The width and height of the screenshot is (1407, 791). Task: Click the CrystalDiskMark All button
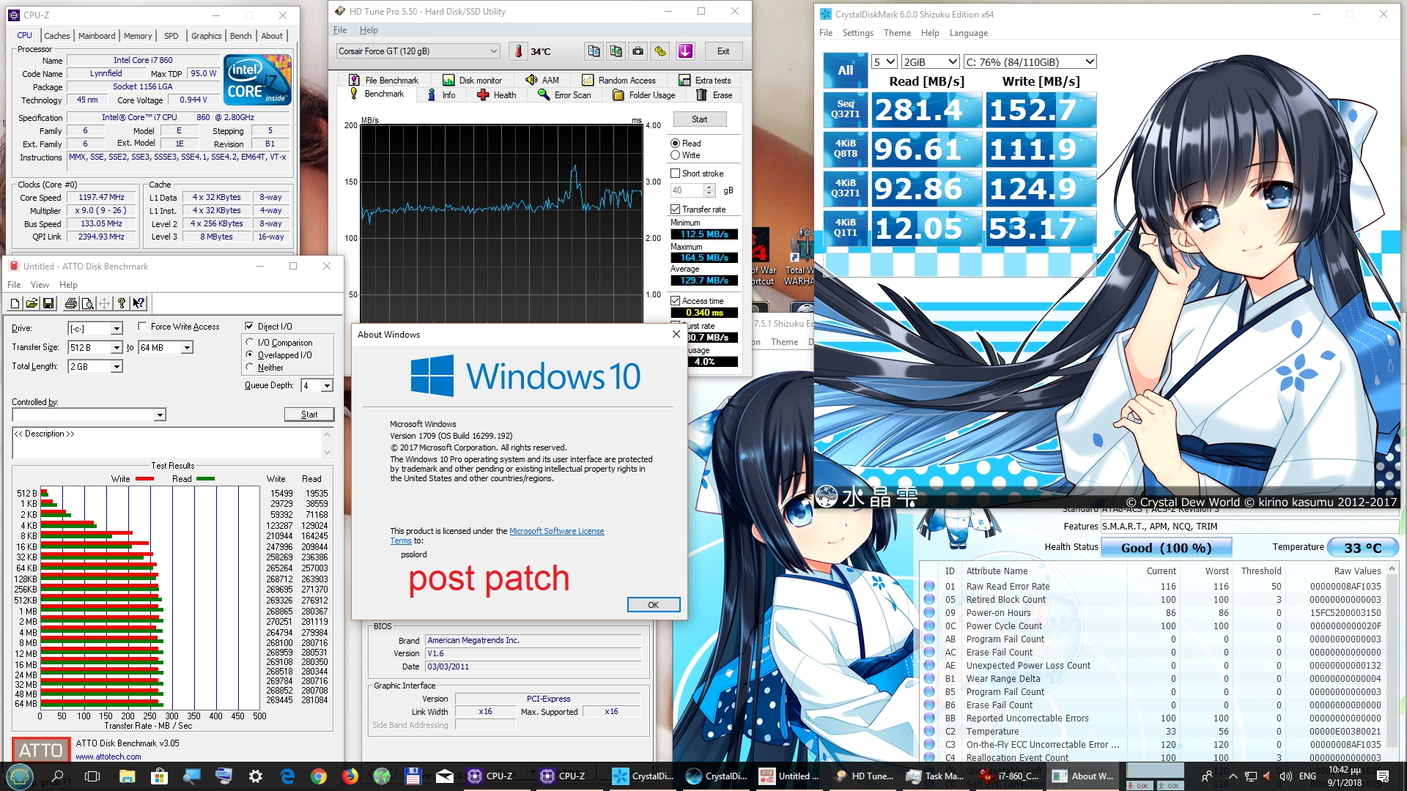coord(845,70)
